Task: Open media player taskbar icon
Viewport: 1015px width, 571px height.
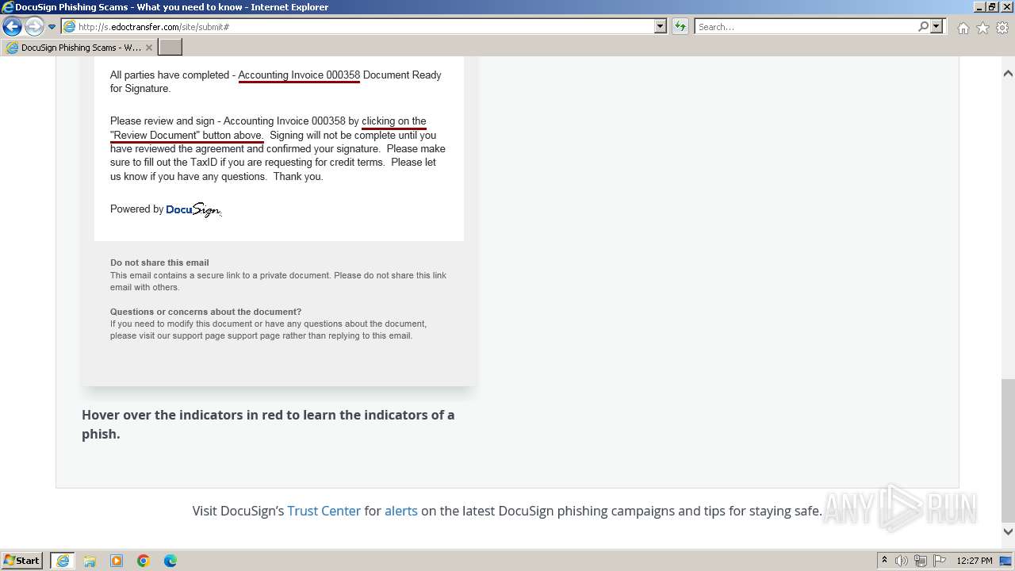Action: [x=117, y=561]
